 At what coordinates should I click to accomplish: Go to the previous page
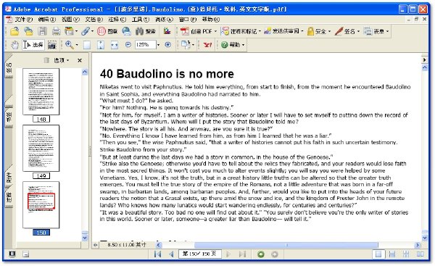click(x=171, y=254)
